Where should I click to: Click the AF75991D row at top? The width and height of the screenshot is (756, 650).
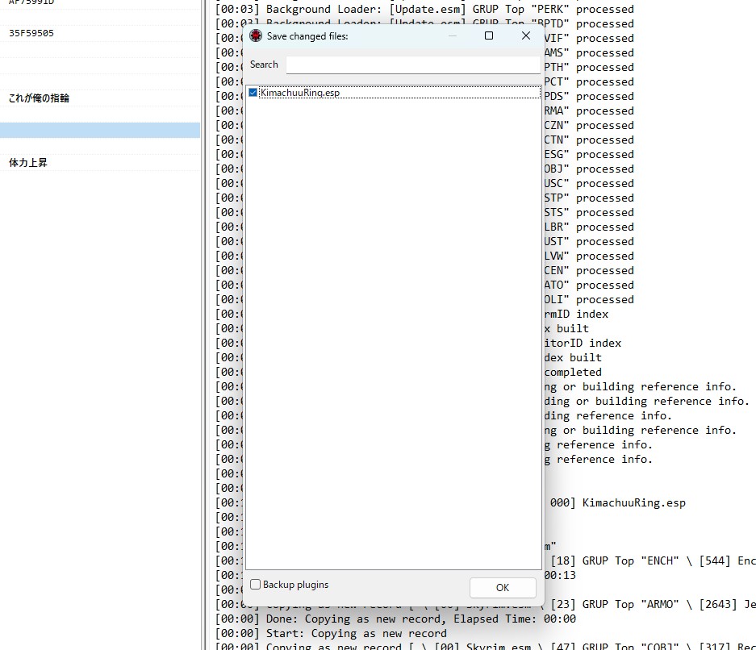pyautogui.click(x=31, y=3)
